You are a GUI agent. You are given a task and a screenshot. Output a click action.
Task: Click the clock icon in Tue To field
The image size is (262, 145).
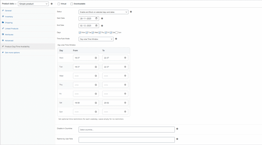click(125, 67)
